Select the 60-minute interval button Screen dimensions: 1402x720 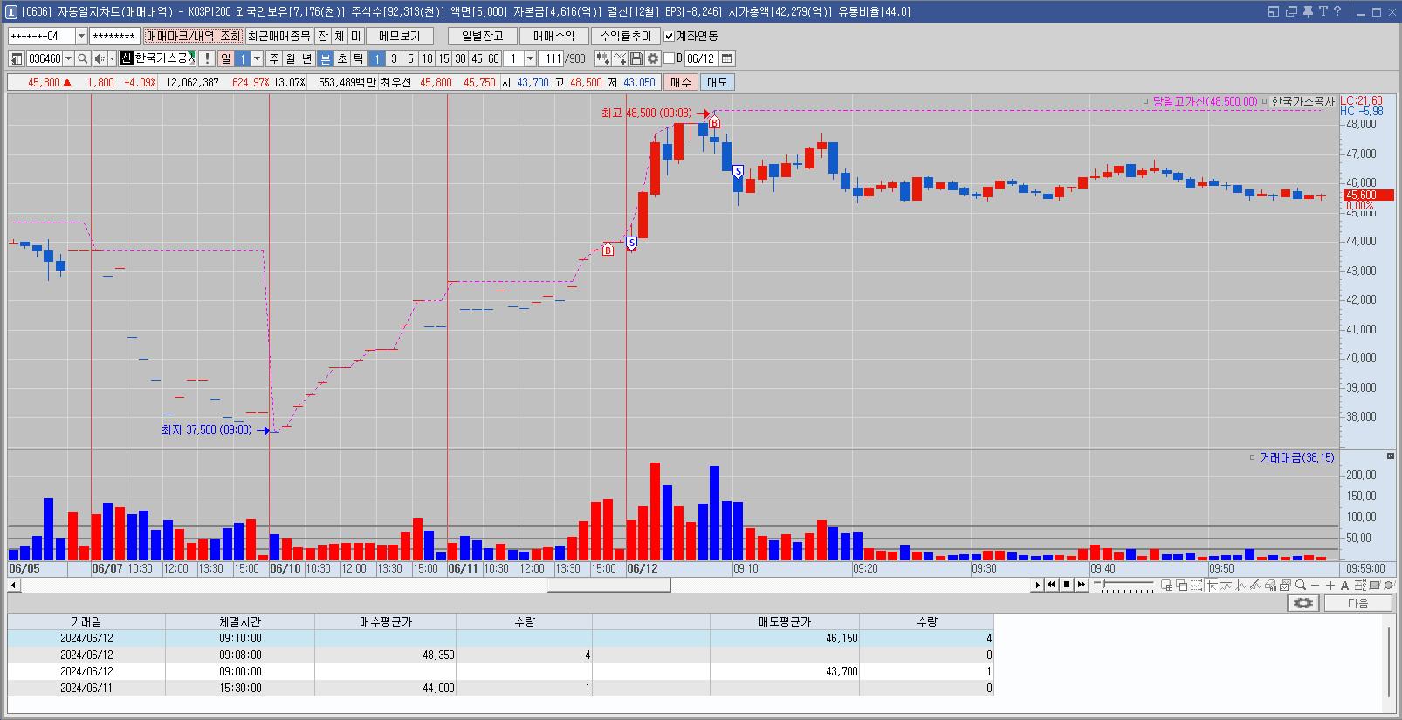[493, 58]
